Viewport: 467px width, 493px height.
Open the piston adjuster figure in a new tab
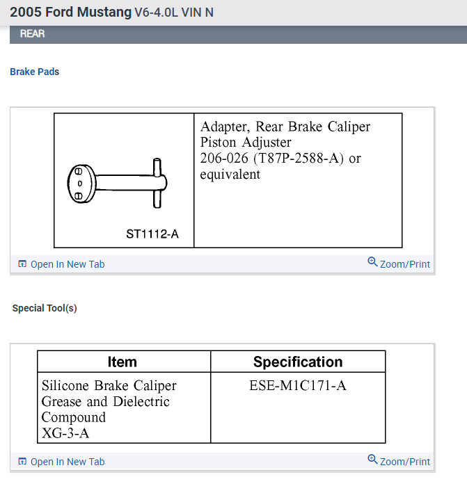(68, 264)
